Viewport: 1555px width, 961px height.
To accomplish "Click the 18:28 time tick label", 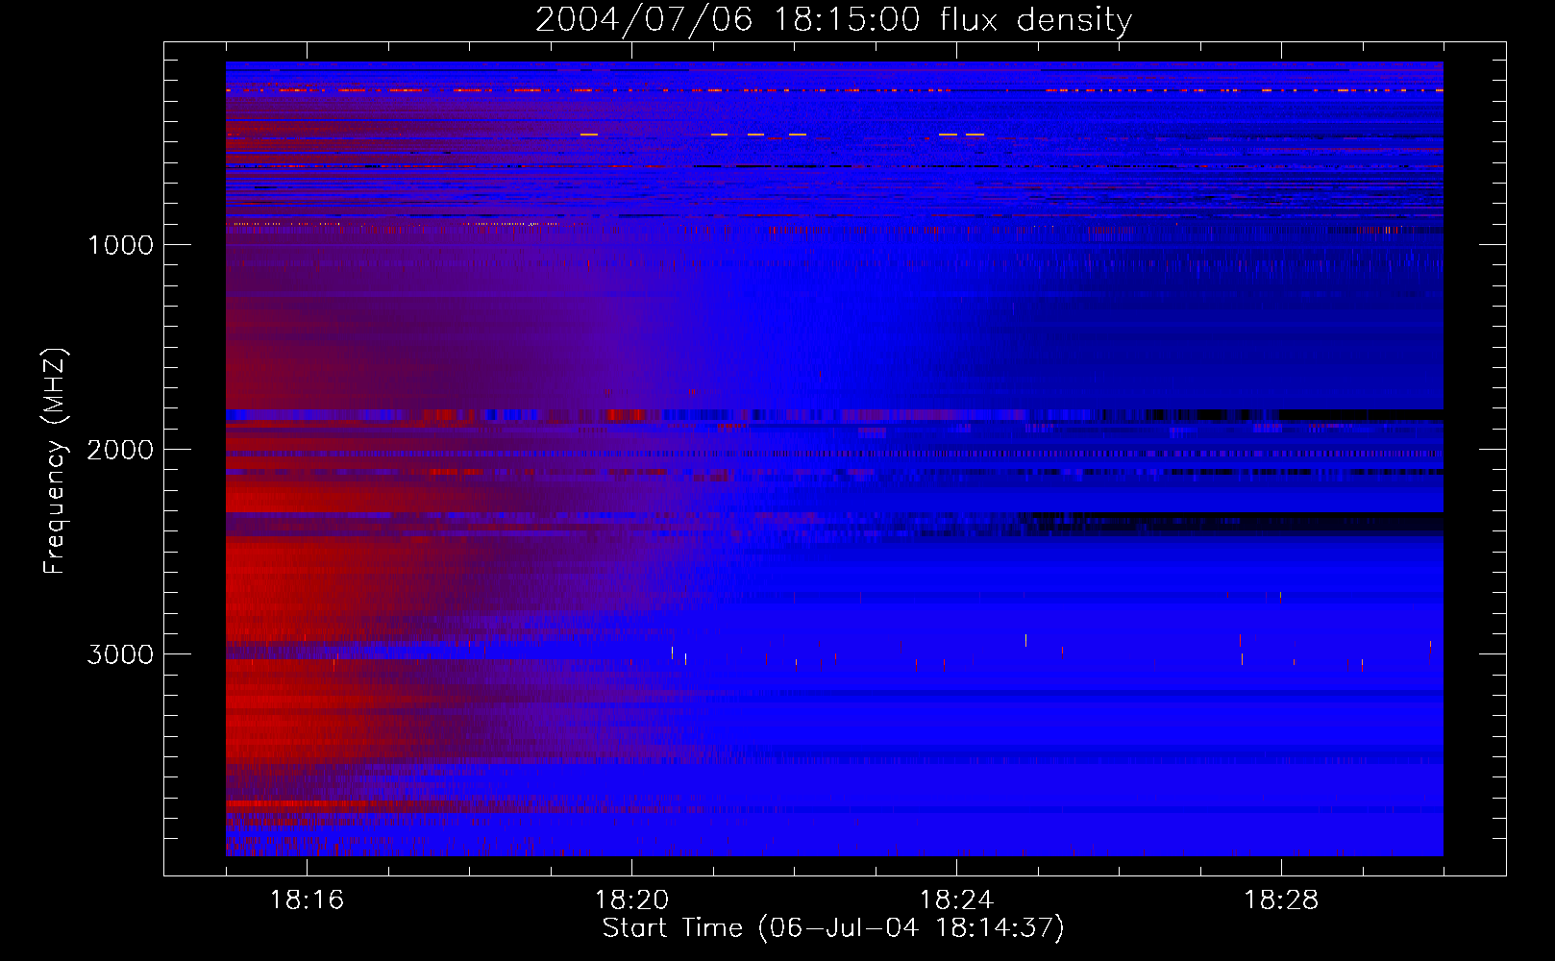I will pyautogui.click(x=1281, y=900).
